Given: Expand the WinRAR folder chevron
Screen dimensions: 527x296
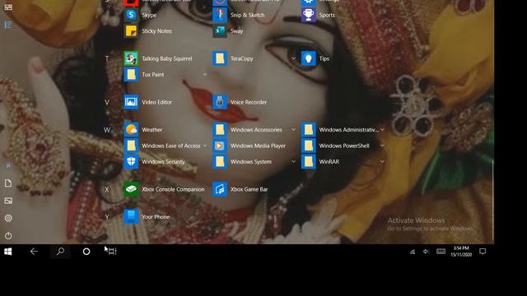Looking at the screenshot, I should 382,161.
